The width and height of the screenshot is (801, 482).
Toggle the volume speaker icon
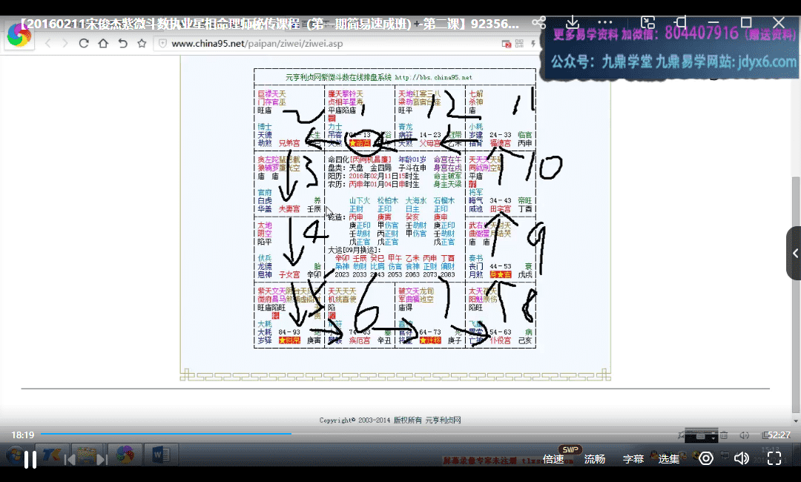point(742,458)
